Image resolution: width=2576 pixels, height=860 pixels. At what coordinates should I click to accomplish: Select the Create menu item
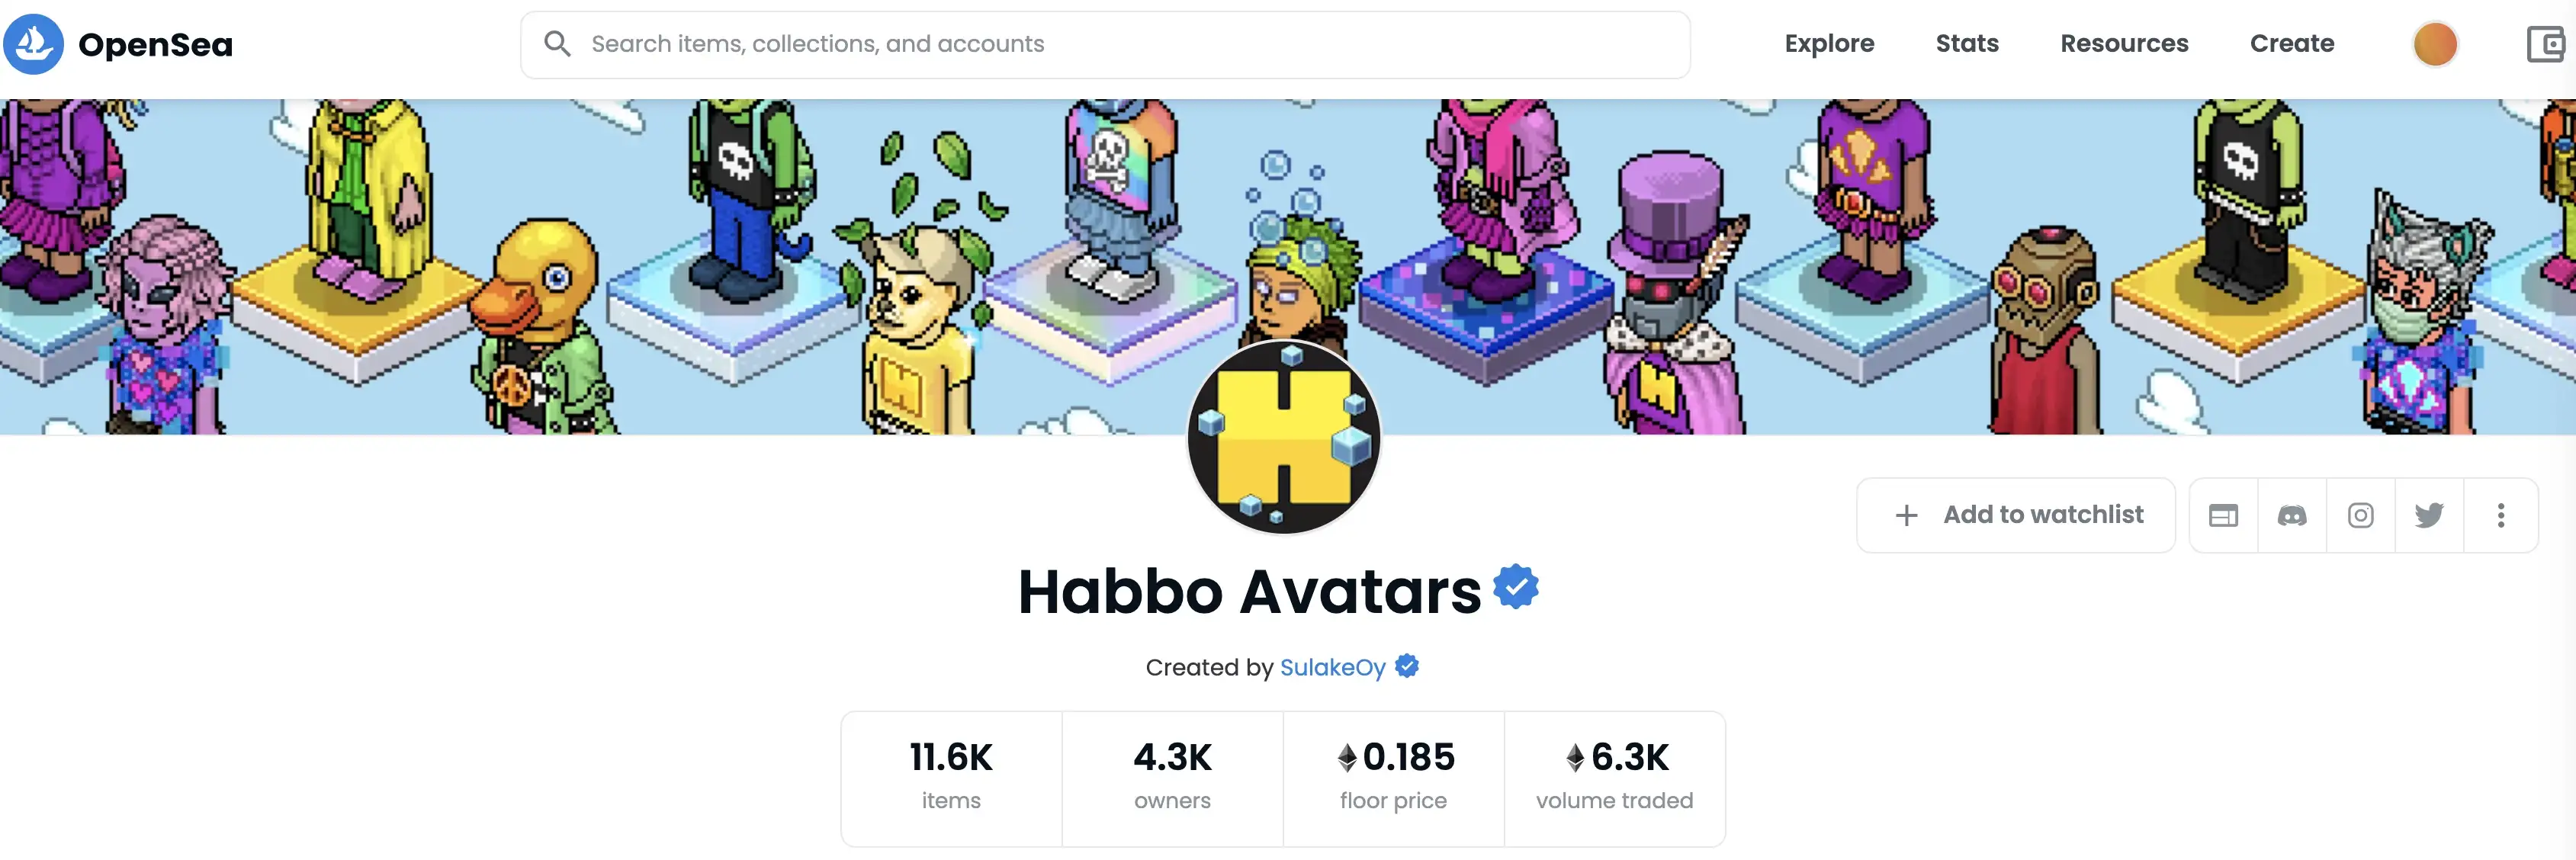(2292, 44)
